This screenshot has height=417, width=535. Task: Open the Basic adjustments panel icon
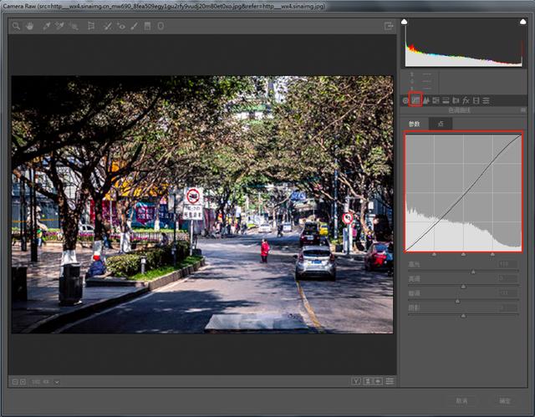(405, 100)
